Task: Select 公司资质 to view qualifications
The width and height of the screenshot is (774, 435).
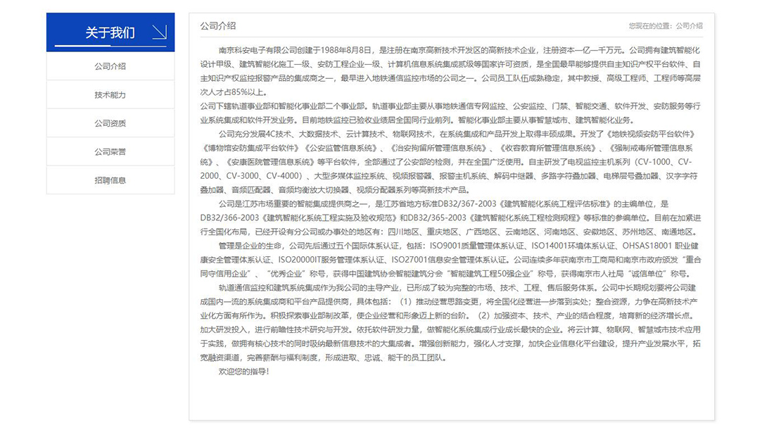Action: (x=110, y=122)
